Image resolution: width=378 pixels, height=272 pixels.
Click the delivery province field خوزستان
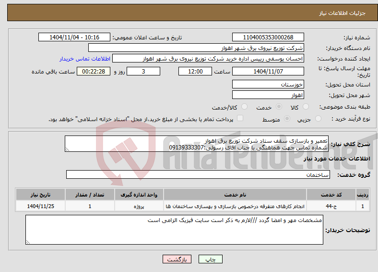coord(268,84)
